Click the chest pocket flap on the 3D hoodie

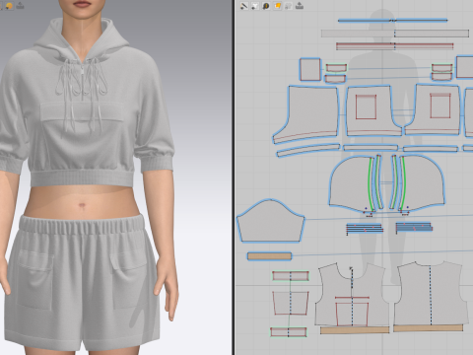pyautogui.click(x=82, y=112)
